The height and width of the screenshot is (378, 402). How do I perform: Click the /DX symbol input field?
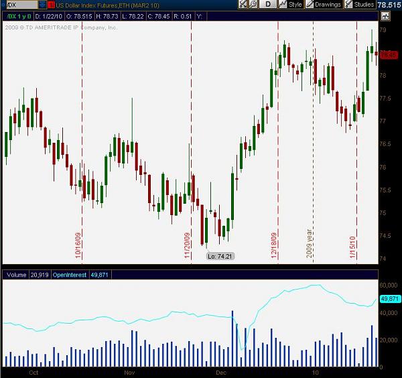[x=21, y=5]
